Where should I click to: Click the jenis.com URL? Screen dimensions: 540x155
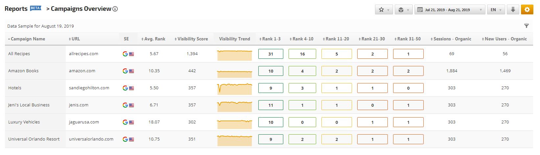[79, 105]
